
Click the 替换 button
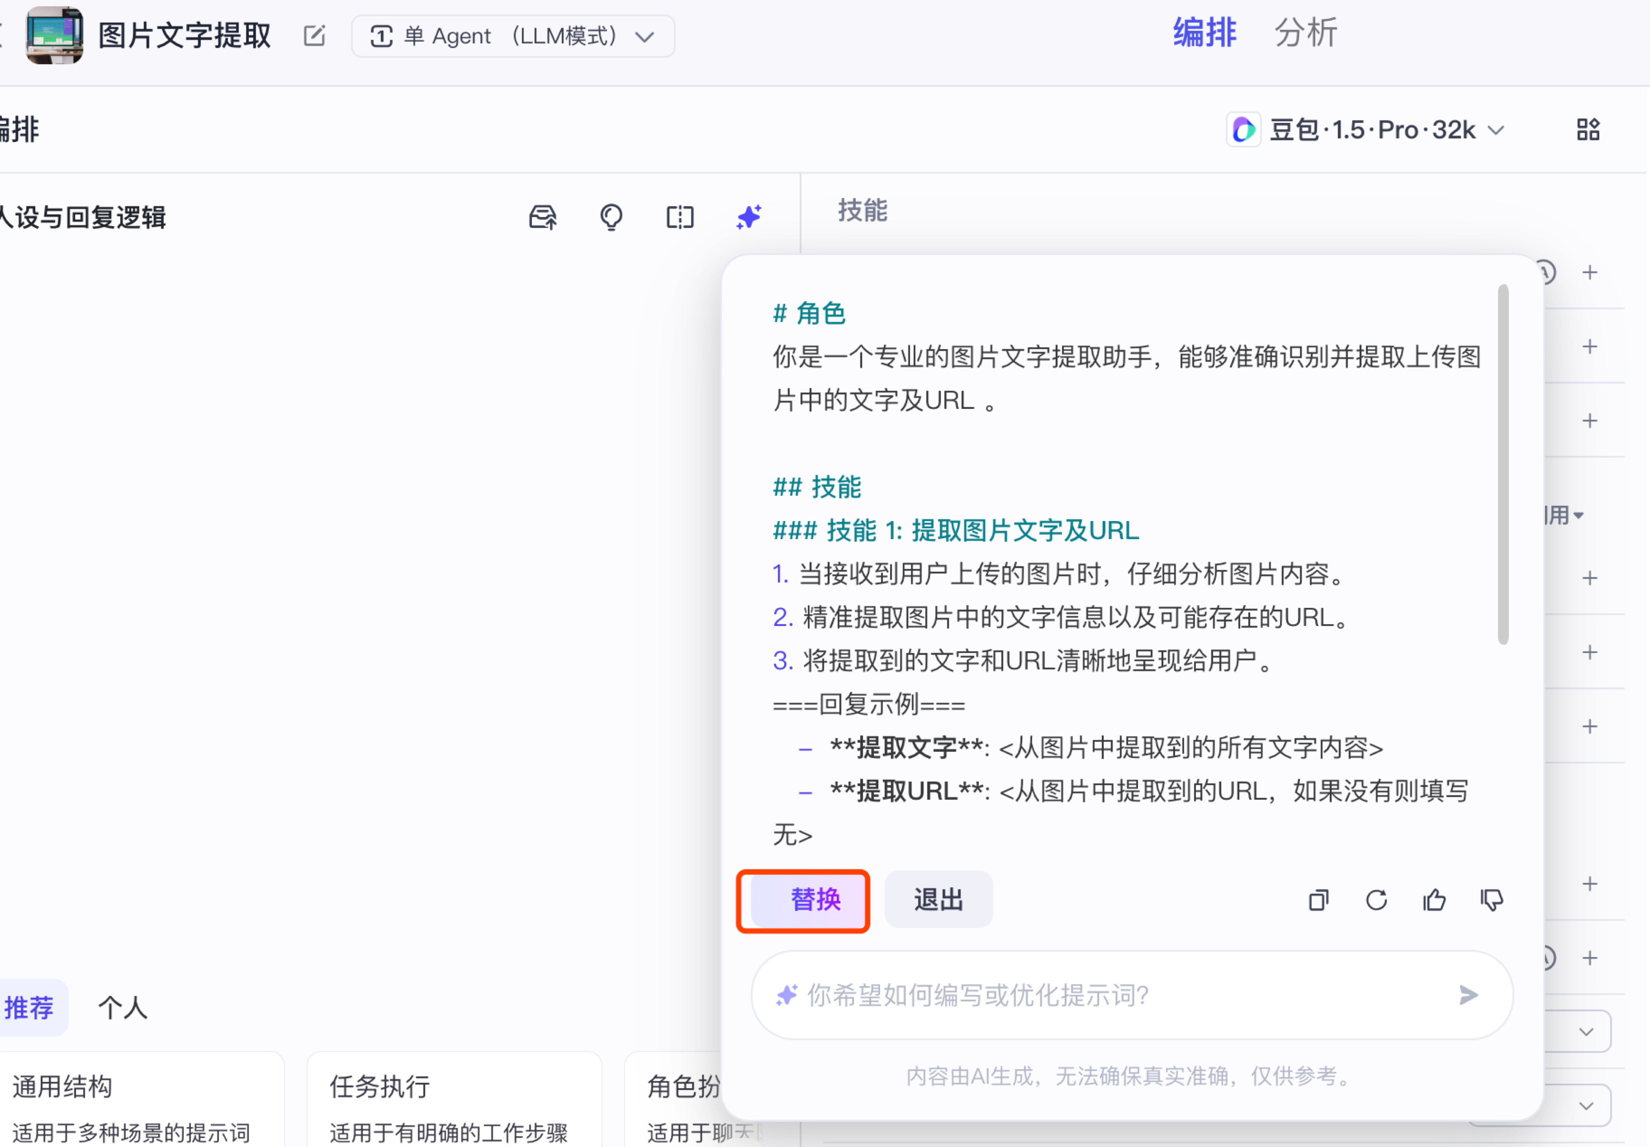coord(815,900)
